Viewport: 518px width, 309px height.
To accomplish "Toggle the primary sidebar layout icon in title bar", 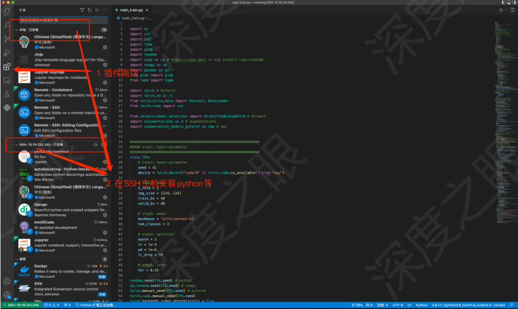I will click(x=504, y=2).
